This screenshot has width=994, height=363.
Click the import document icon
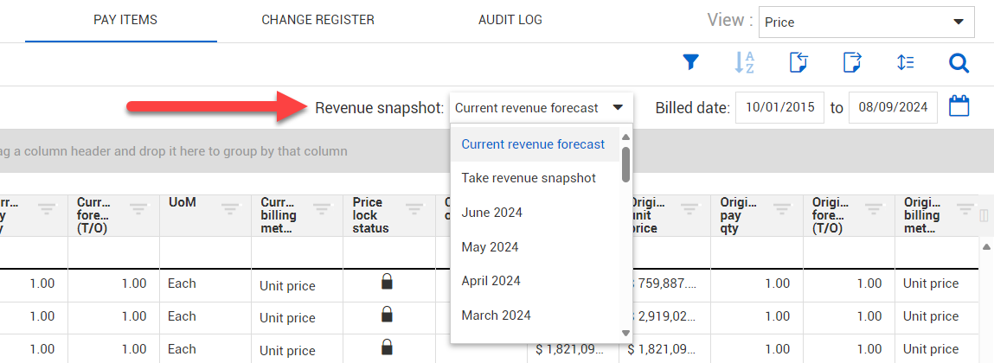pos(798,62)
